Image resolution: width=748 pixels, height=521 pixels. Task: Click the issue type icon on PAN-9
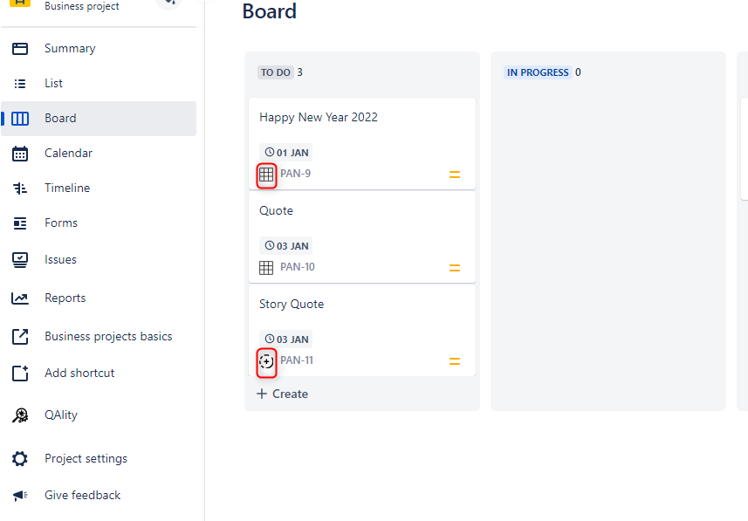(266, 175)
